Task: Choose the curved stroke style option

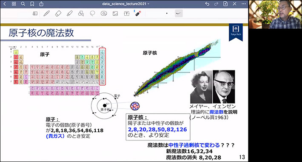Action: click(179, 13)
